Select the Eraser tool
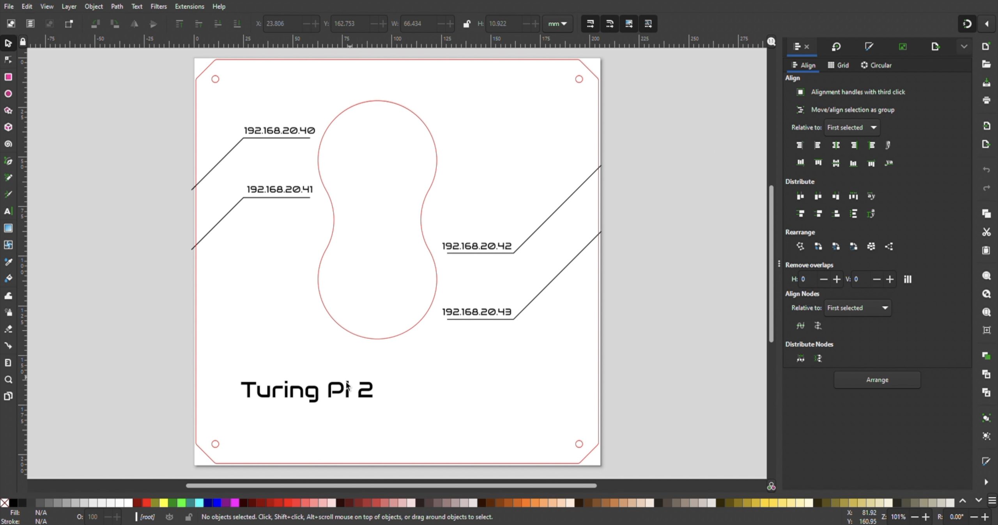Screen dimensions: 998x525 tap(8, 329)
